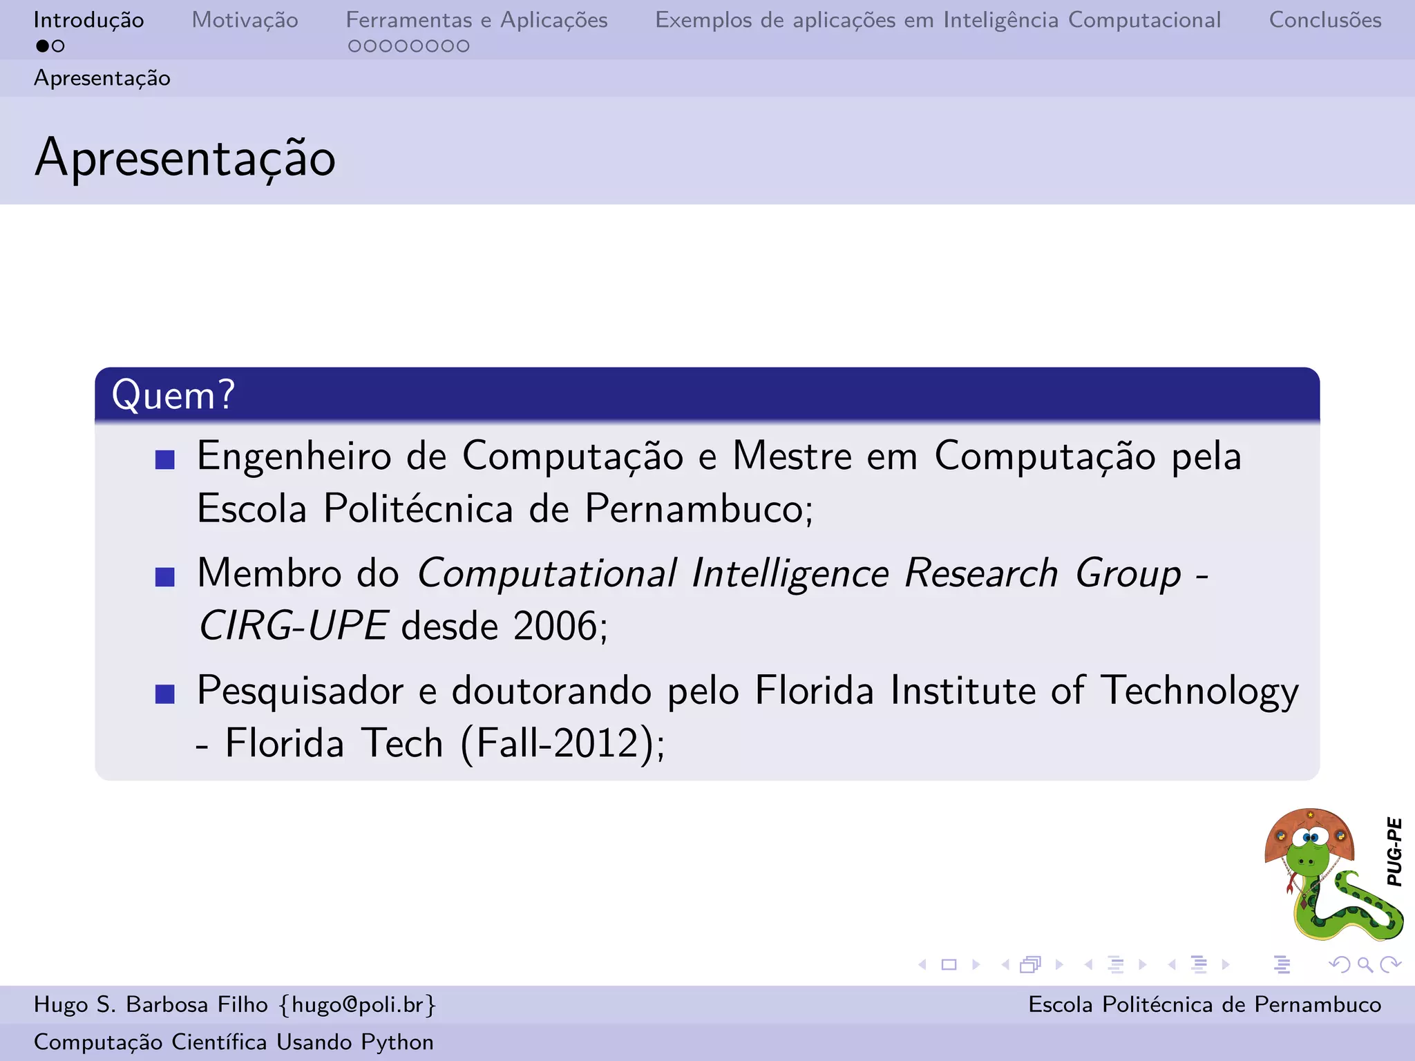
Task: Advance with the next frame arrow
Action: point(1058,964)
